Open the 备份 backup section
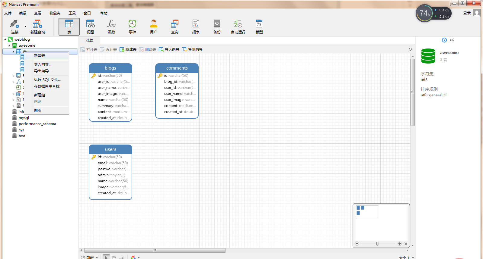Image resolution: width=483 pixels, height=259 pixels. tap(217, 27)
